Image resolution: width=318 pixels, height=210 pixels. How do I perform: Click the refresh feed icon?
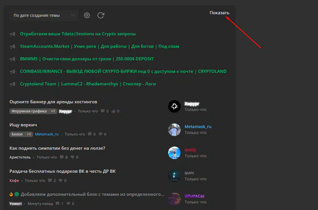pyautogui.click(x=101, y=15)
